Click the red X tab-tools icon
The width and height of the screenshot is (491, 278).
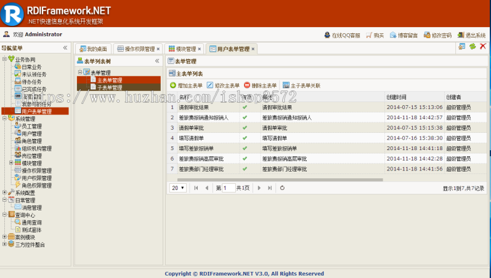483,46
